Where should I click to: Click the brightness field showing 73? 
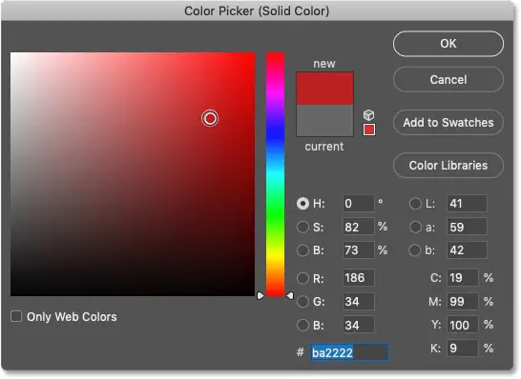tap(358, 250)
